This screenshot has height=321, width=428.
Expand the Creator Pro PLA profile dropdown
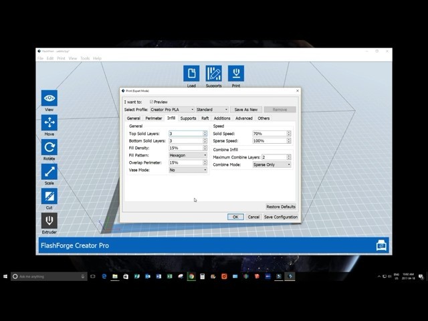pos(172,110)
